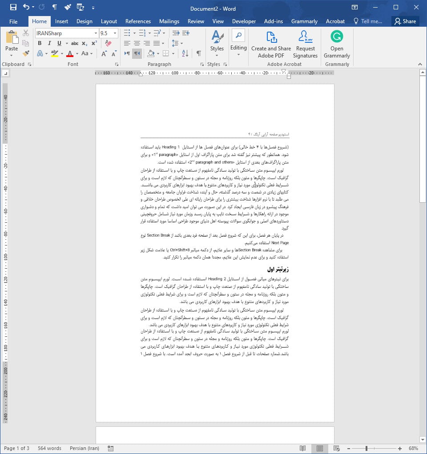Open the Grammarly ribbon tab
Viewport: 427px width, 454px height.
304,21
